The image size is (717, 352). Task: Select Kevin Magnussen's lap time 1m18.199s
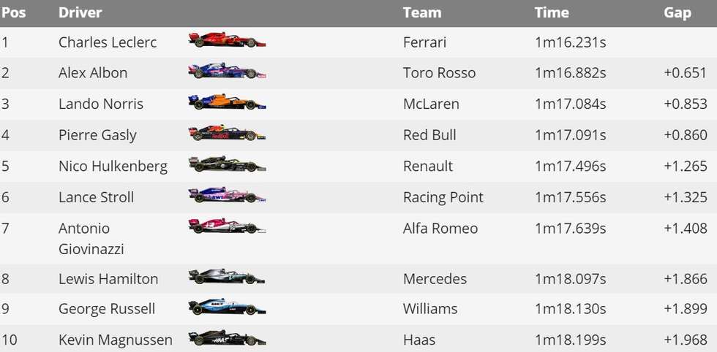click(570, 340)
